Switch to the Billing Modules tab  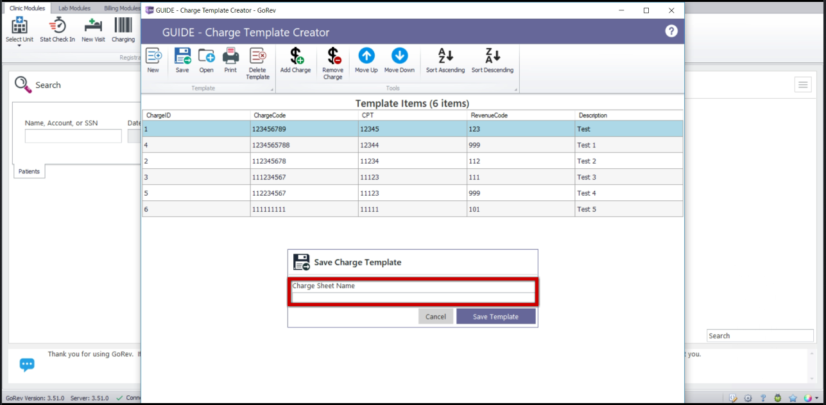pyautogui.click(x=122, y=8)
